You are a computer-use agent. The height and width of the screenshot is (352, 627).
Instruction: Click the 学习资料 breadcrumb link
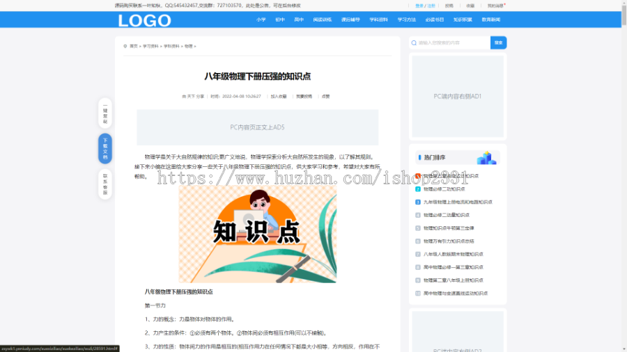(x=150, y=47)
